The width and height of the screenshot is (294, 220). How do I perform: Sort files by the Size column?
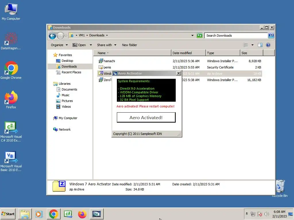click(x=252, y=53)
